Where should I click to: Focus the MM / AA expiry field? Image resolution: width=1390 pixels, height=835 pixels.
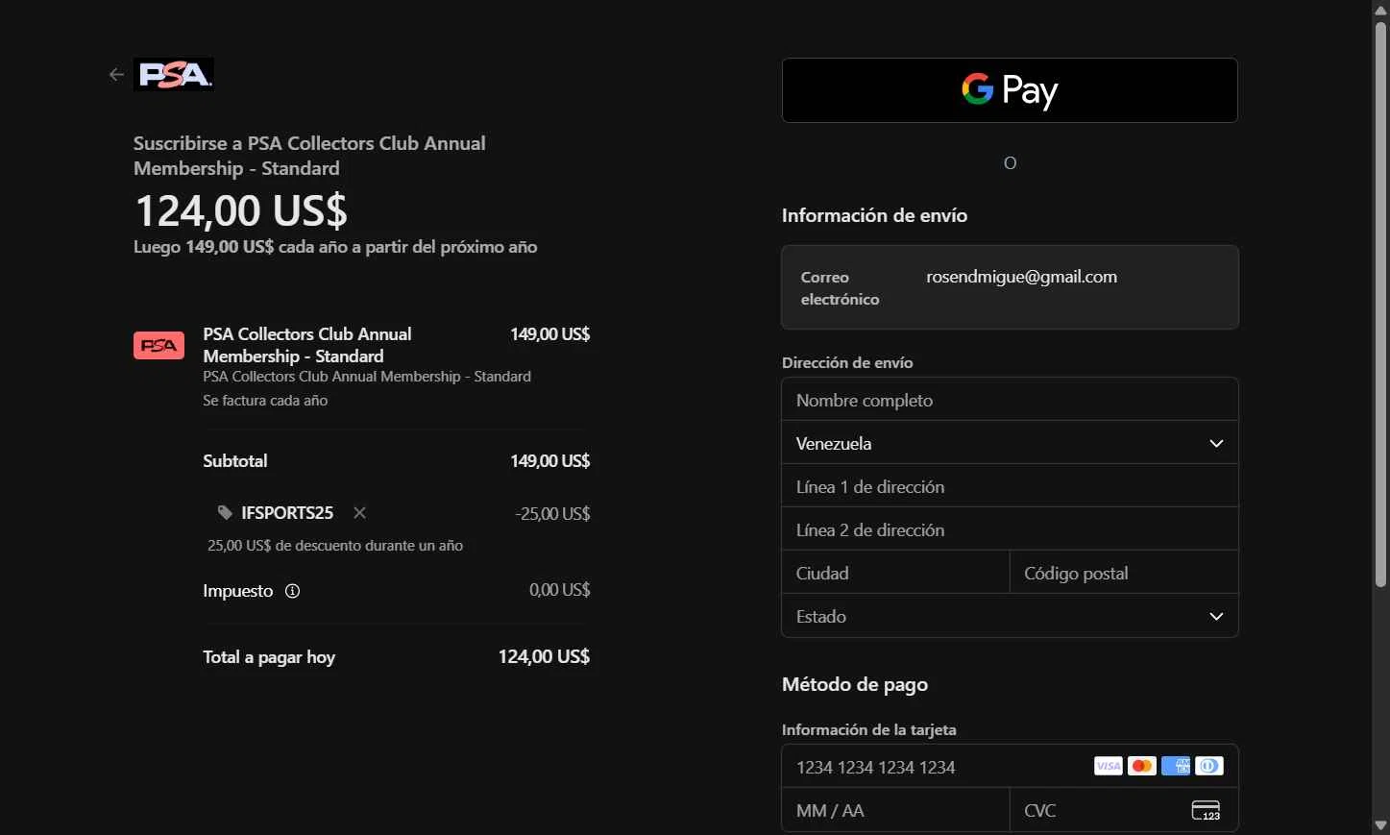coord(895,810)
